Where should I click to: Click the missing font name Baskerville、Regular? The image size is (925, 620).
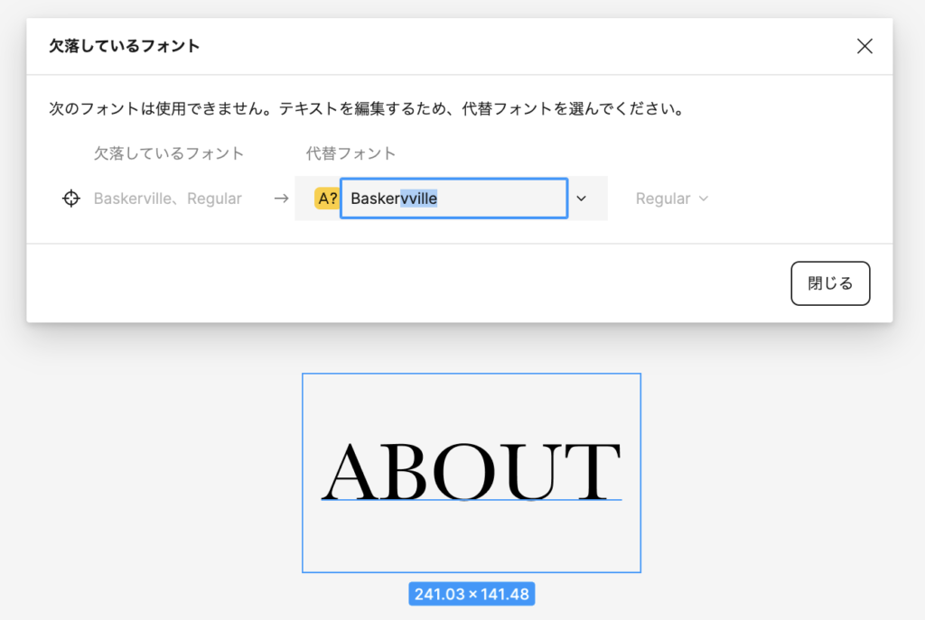pos(167,199)
